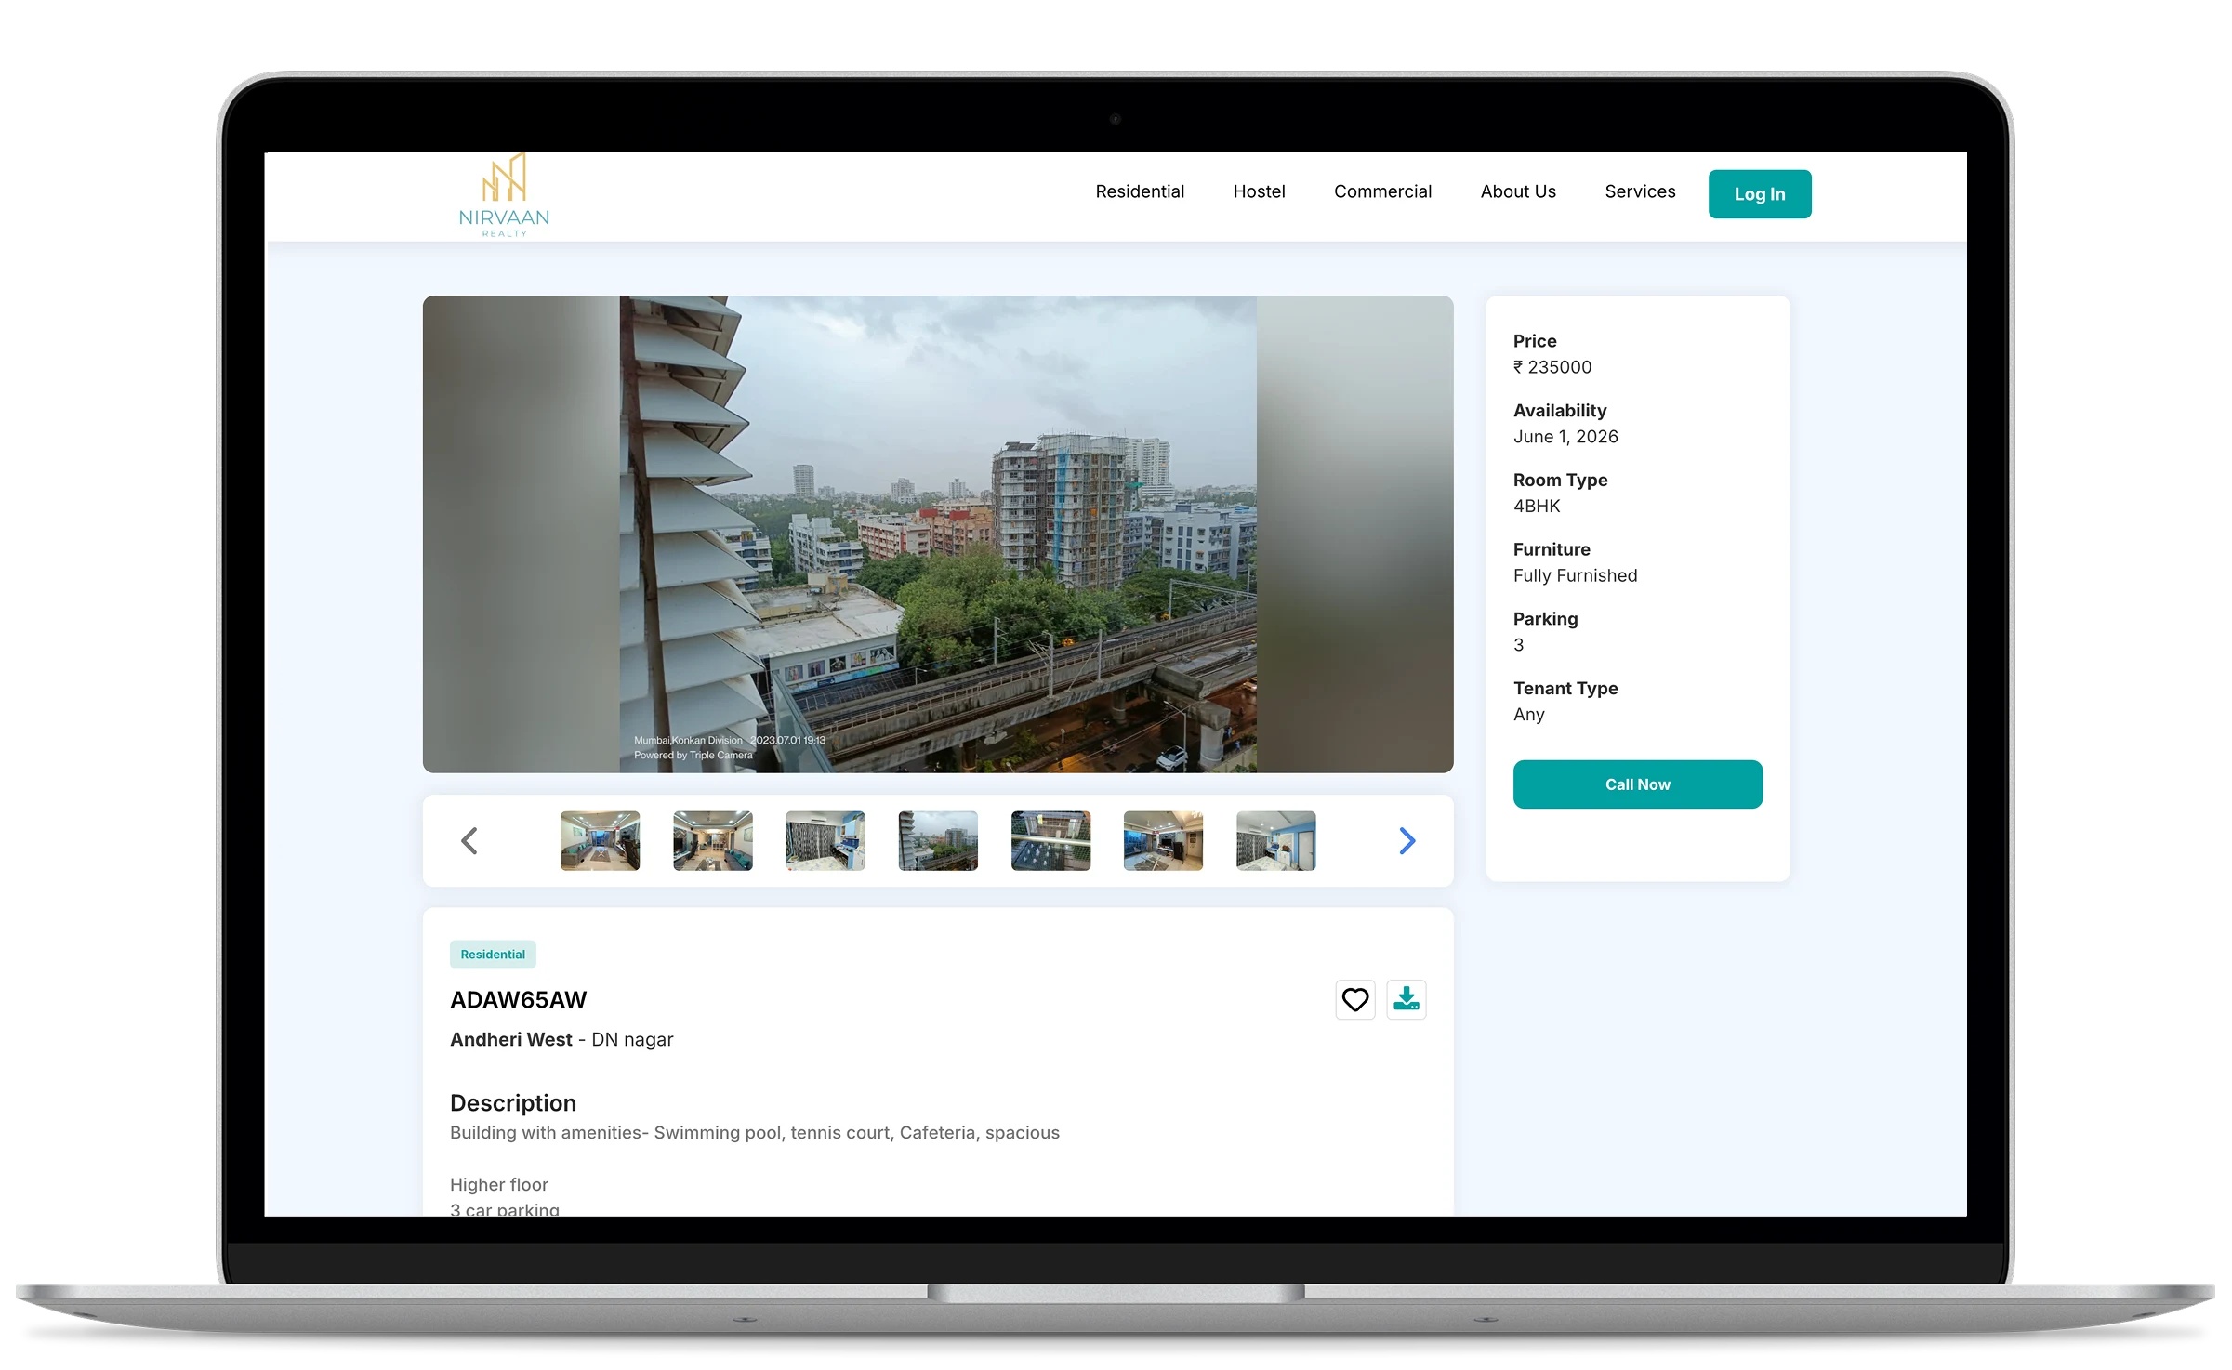Advance gallery with the blue right chevron
This screenshot has width=2232, height=1370.
[1407, 841]
